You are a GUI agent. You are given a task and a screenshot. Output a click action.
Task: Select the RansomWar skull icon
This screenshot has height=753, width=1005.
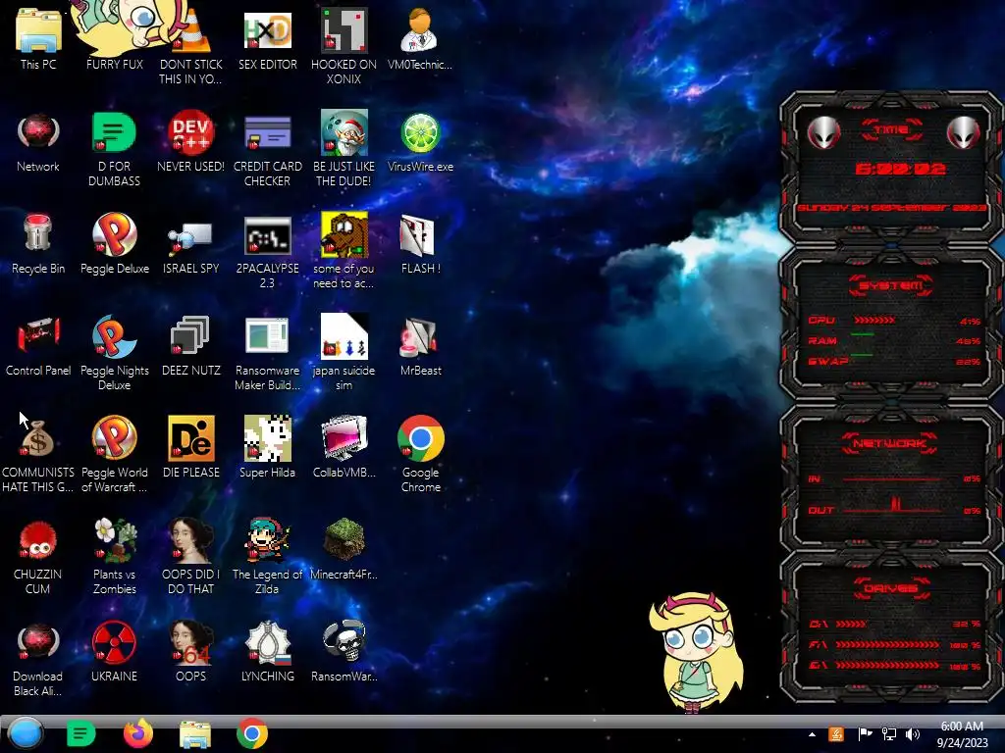344,651
